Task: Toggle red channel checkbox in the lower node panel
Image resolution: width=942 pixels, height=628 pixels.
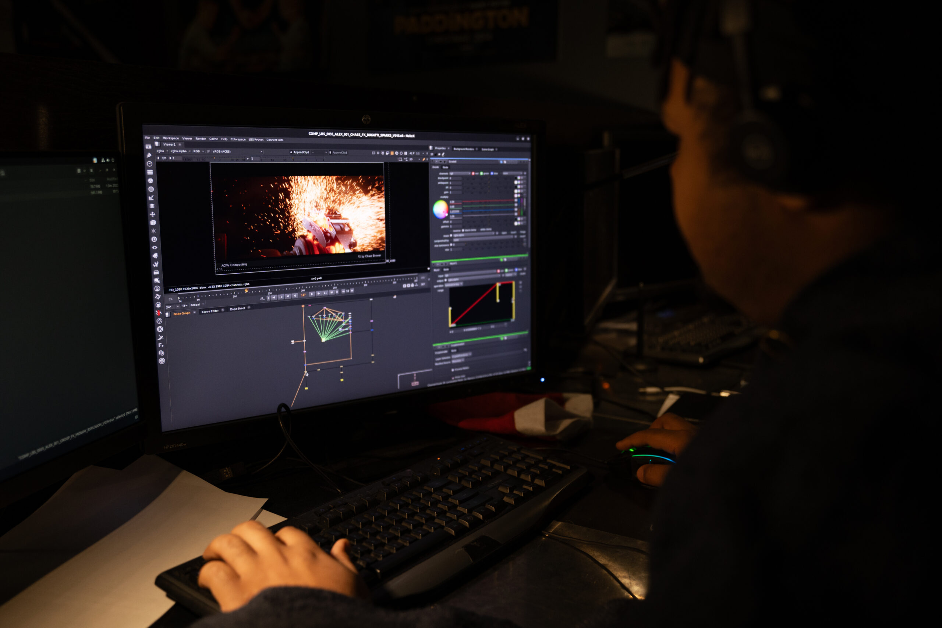Action: (498, 271)
